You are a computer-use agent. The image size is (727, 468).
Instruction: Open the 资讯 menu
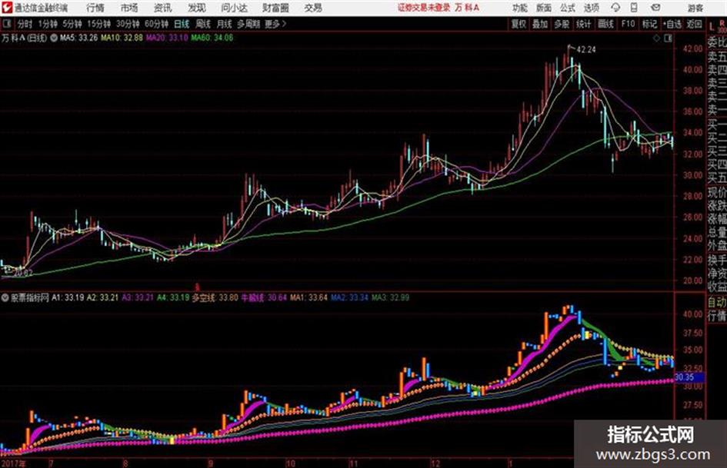coord(163,8)
